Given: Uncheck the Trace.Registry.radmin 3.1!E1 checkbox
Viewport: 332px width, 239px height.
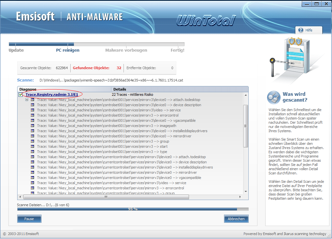Looking at the screenshot, I should click(x=20, y=94).
